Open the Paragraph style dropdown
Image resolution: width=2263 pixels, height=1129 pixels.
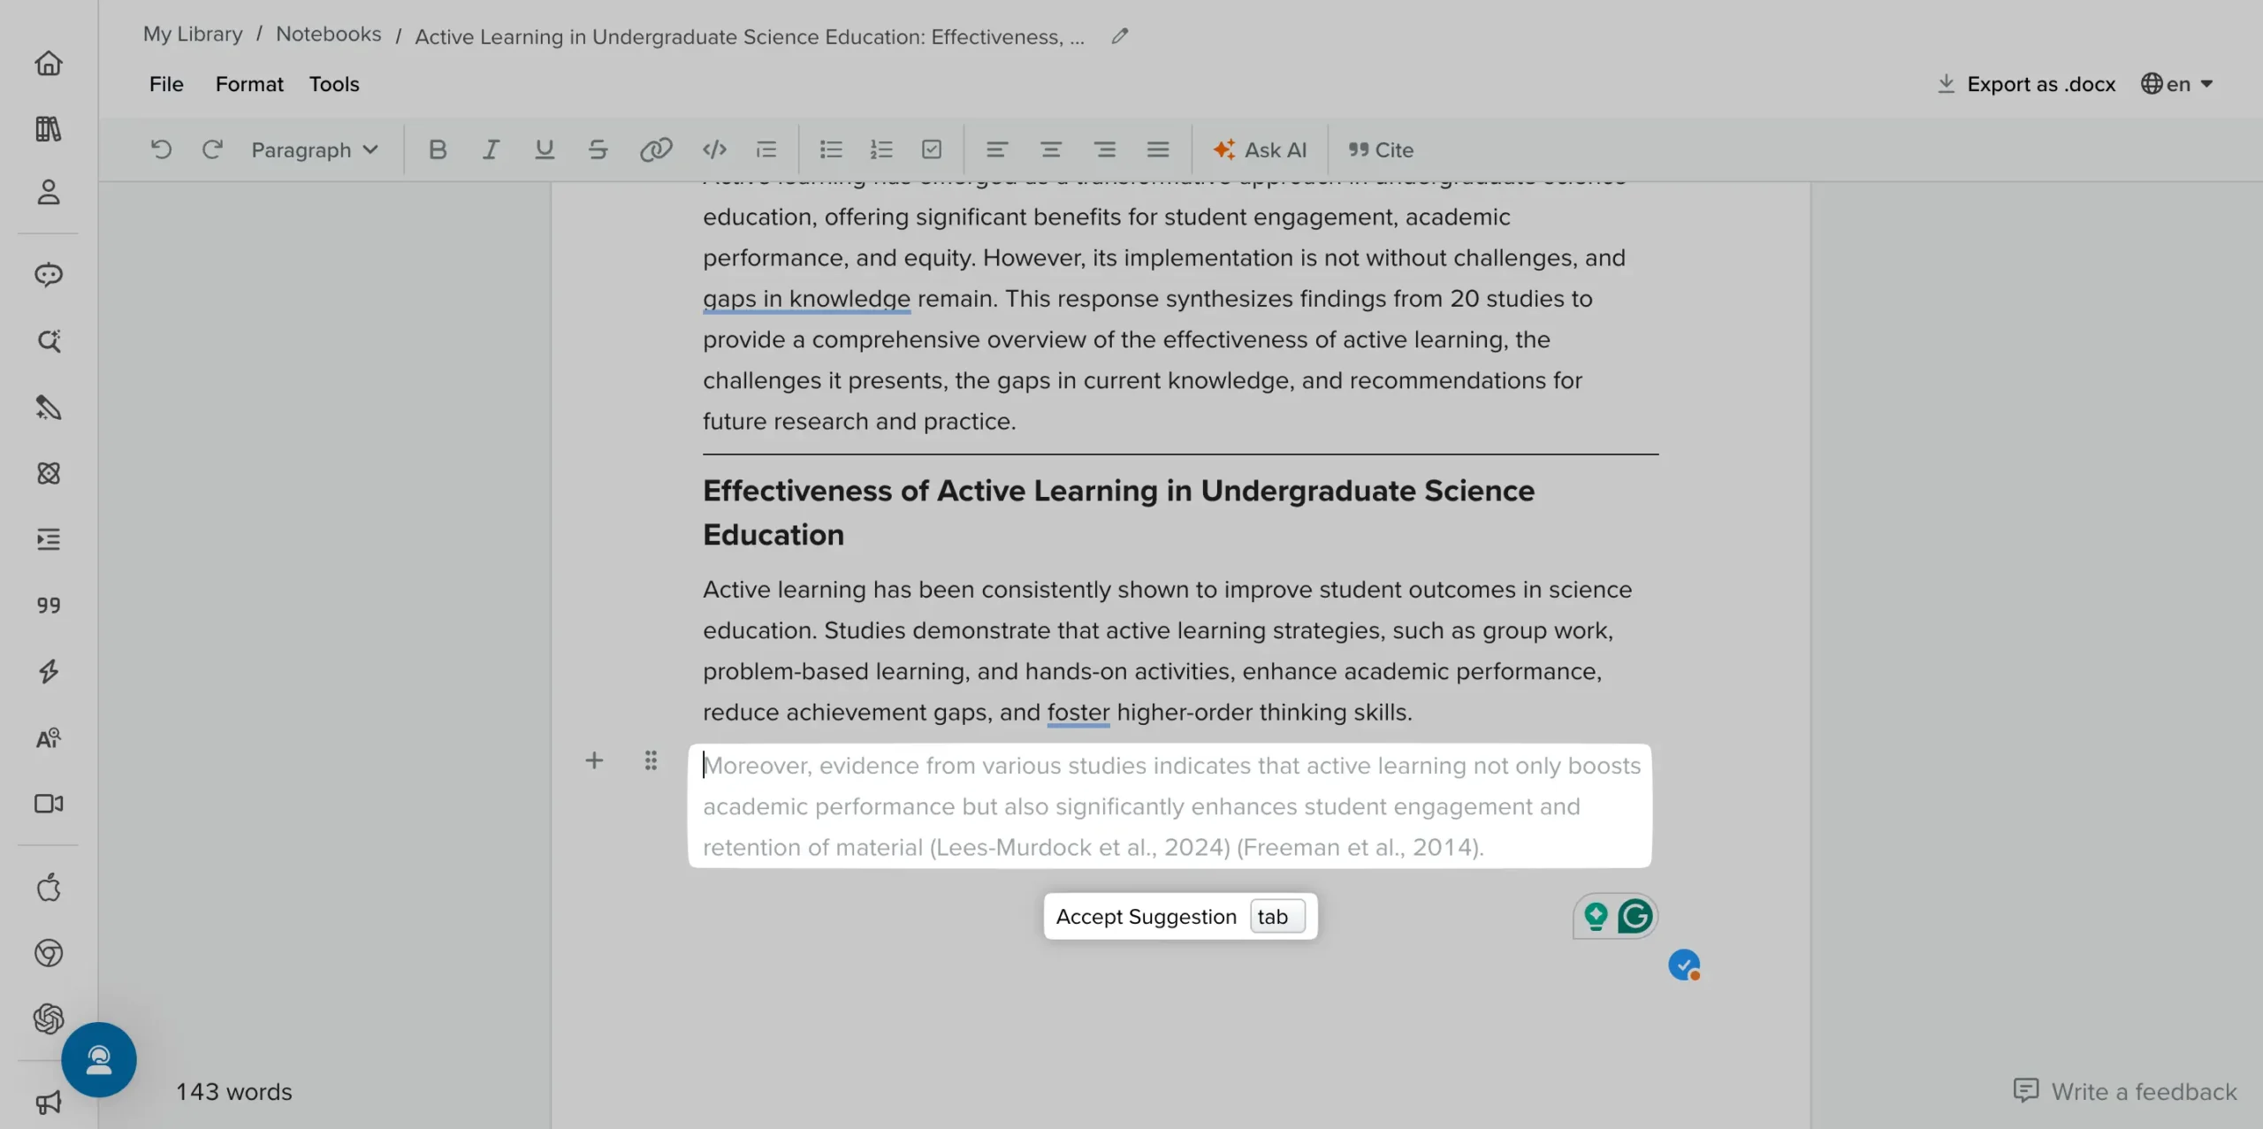[x=315, y=149]
